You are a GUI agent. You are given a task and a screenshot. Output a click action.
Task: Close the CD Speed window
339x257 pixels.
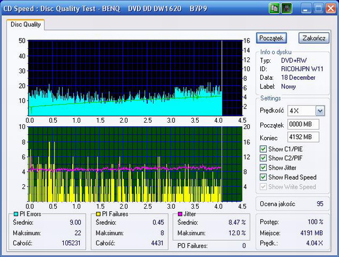[x=331, y=9]
